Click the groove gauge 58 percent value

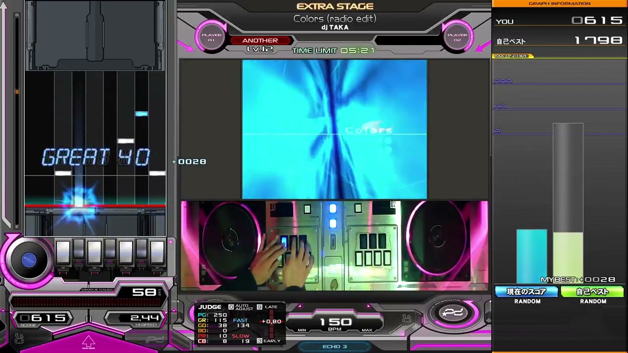tap(145, 293)
